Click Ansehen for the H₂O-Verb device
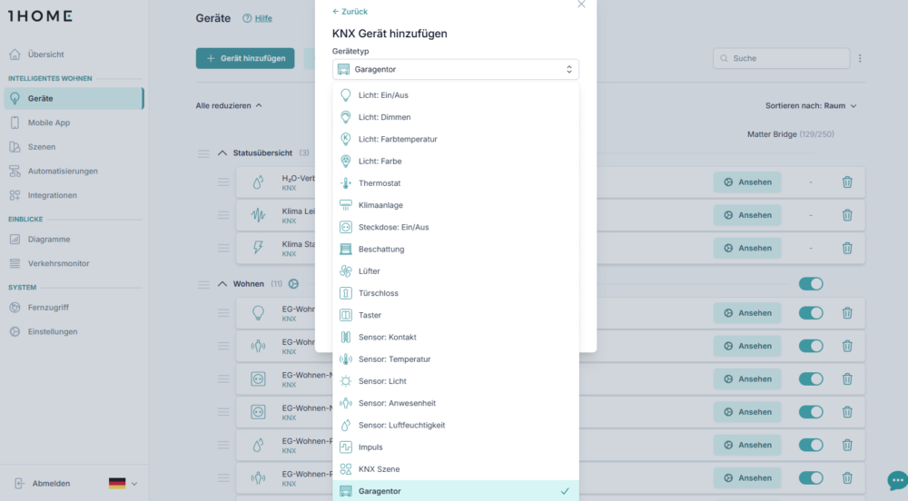 point(747,182)
